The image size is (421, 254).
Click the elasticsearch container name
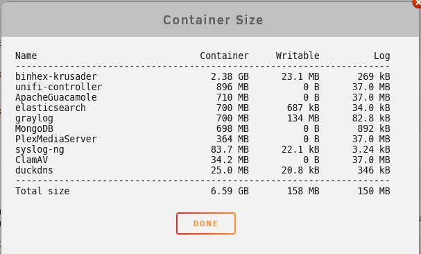(x=51, y=108)
